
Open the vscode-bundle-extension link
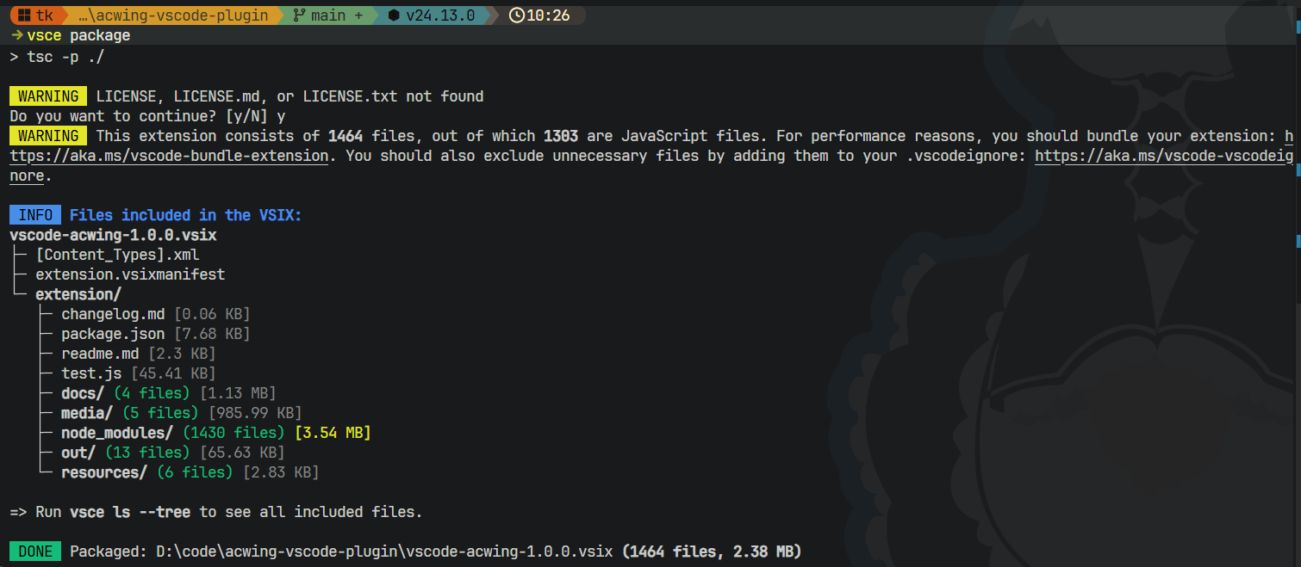tap(169, 156)
